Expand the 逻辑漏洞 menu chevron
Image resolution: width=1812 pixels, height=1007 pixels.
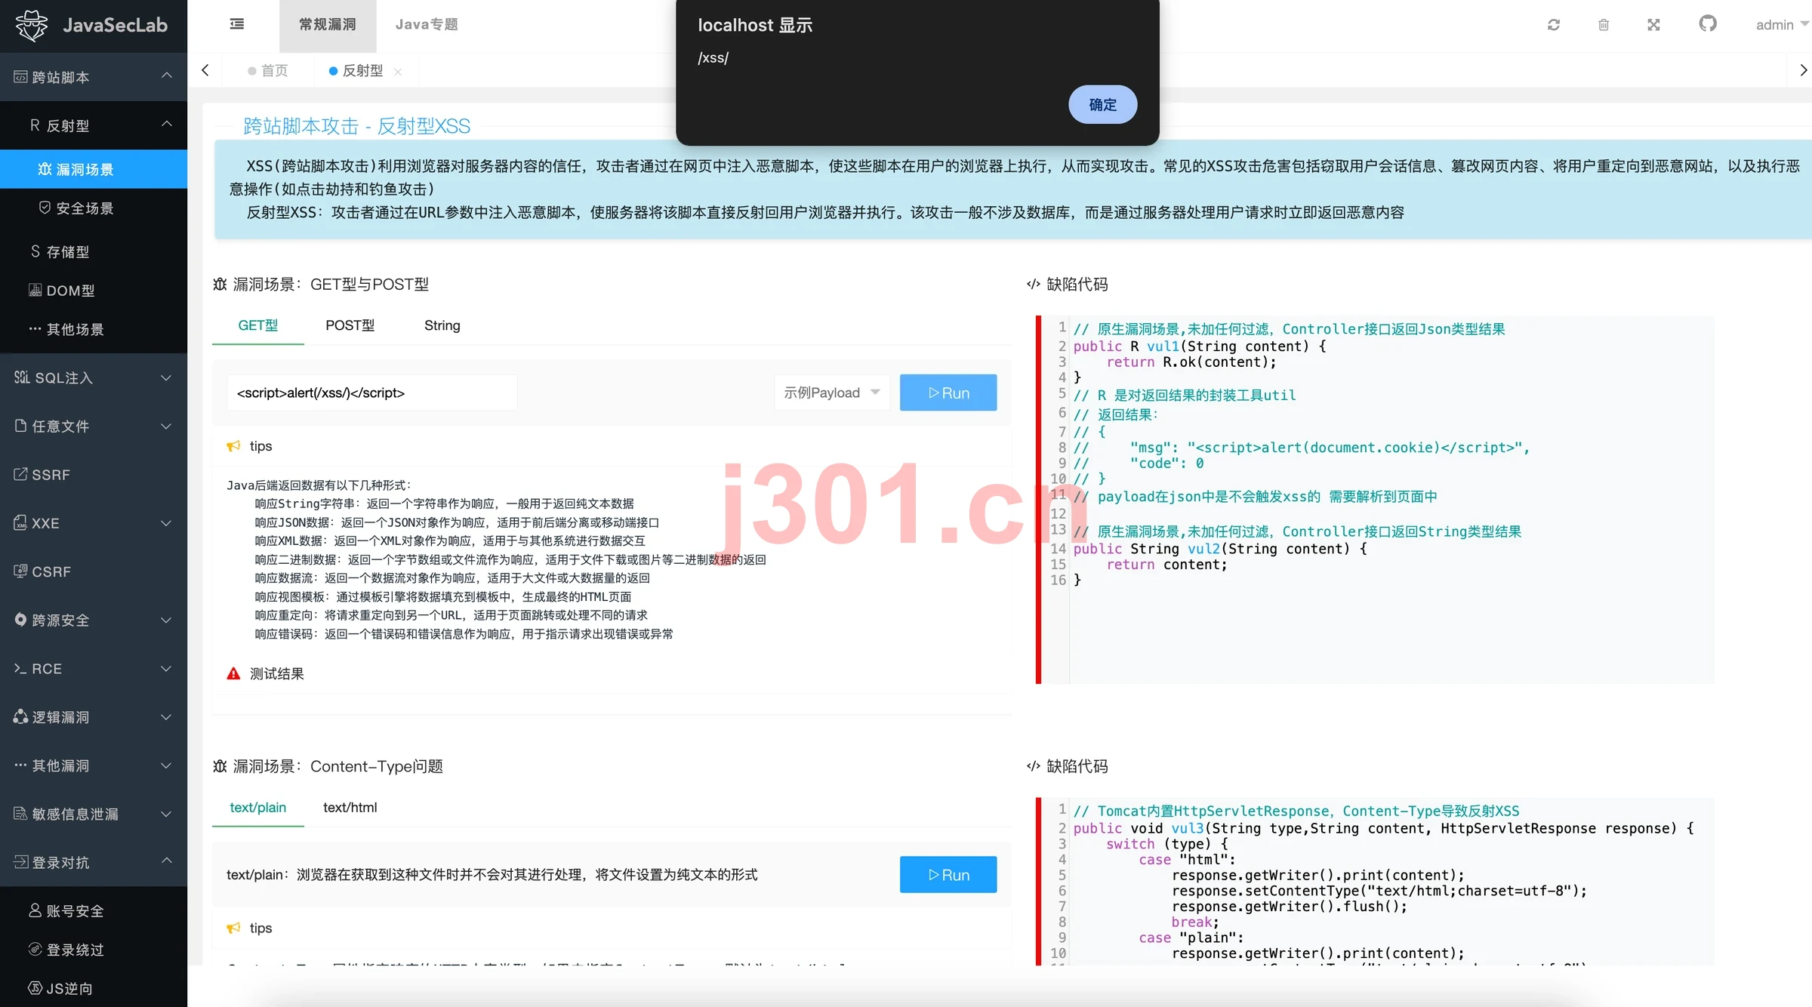(166, 717)
